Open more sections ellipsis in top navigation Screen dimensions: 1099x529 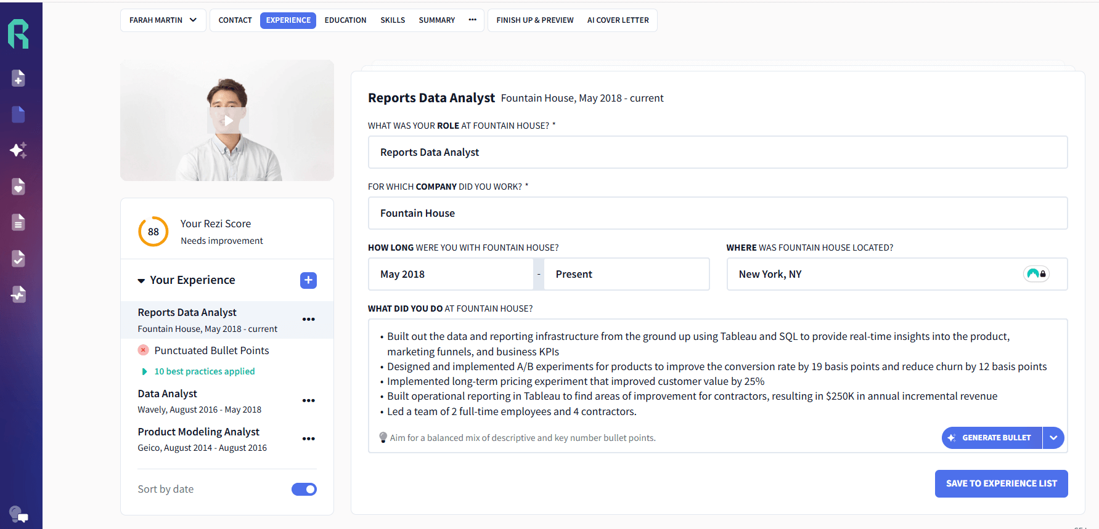472,20
